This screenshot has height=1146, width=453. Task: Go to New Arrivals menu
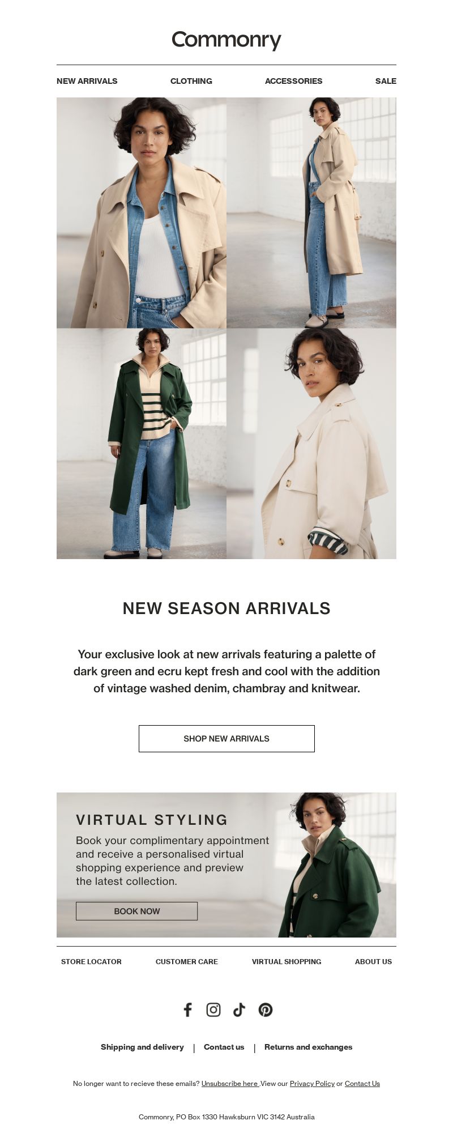[87, 81]
